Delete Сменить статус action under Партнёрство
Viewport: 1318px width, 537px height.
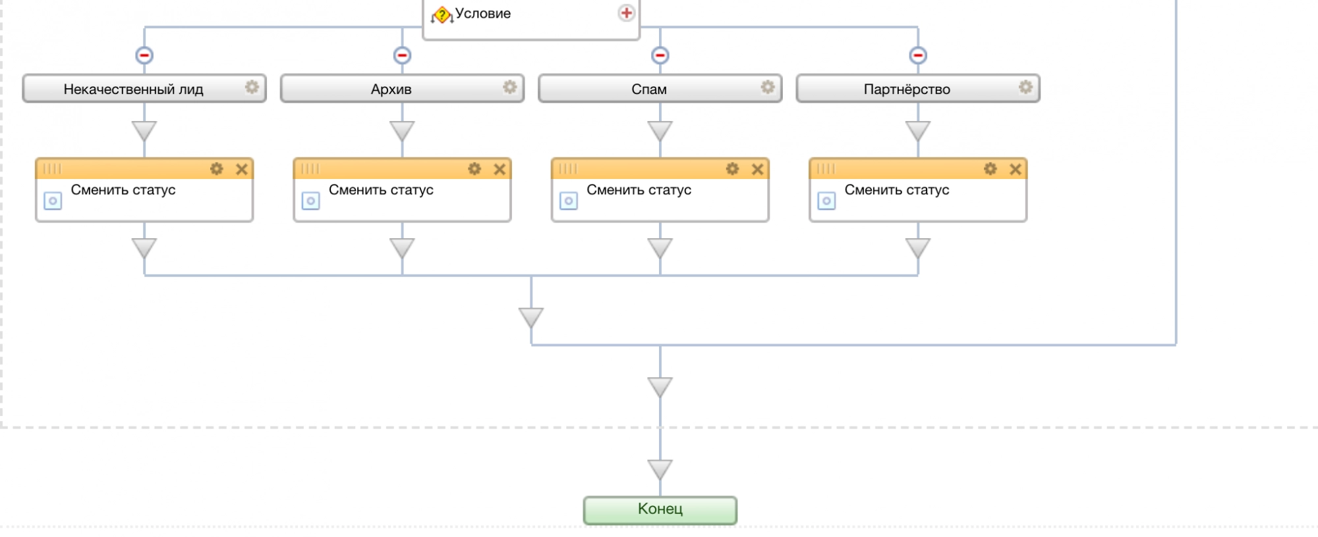coord(1016,169)
